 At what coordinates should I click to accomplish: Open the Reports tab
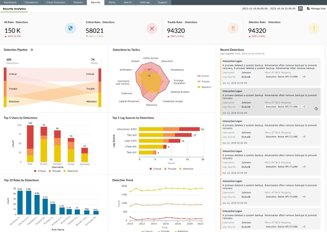click(78, 2)
